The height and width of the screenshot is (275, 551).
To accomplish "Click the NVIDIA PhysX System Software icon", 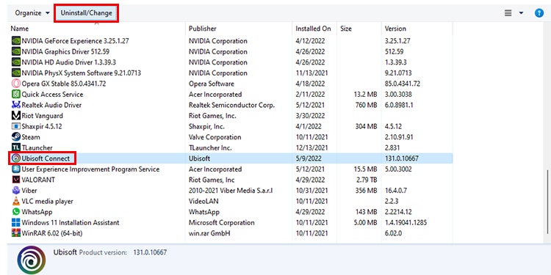I will (16, 73).
